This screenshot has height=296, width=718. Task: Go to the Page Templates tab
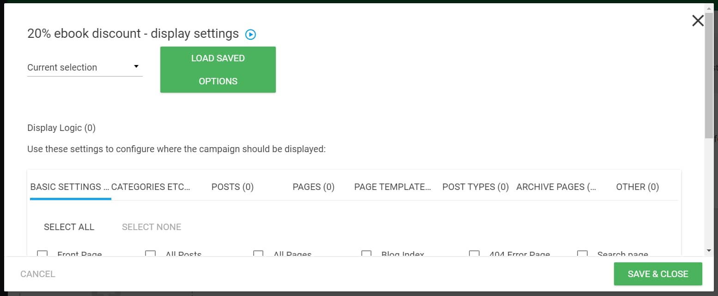[392, 187]
